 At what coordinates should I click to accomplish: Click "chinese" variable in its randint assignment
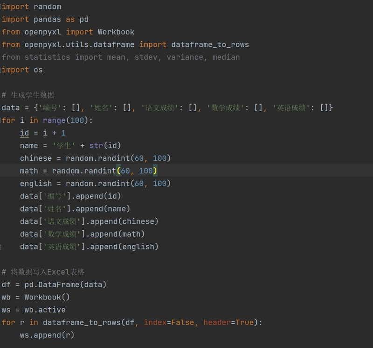pos(36,158)
